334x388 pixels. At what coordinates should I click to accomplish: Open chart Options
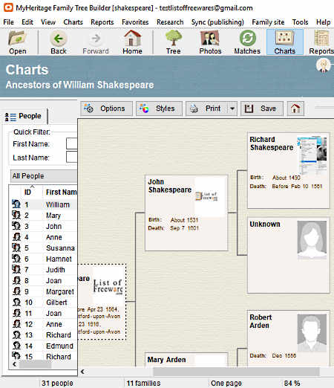106,109
